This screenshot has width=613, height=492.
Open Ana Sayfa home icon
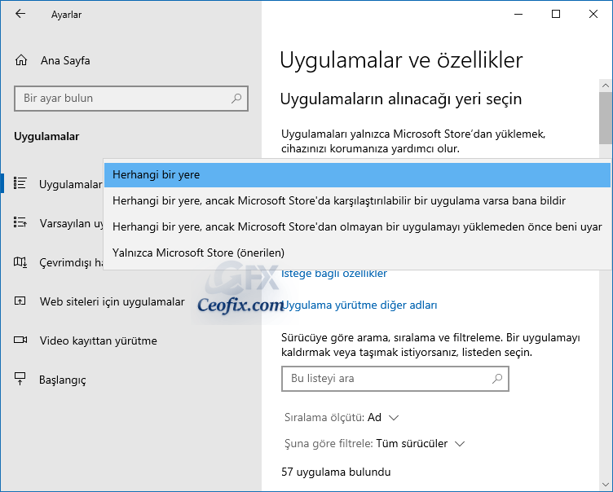tap(21, 60)
